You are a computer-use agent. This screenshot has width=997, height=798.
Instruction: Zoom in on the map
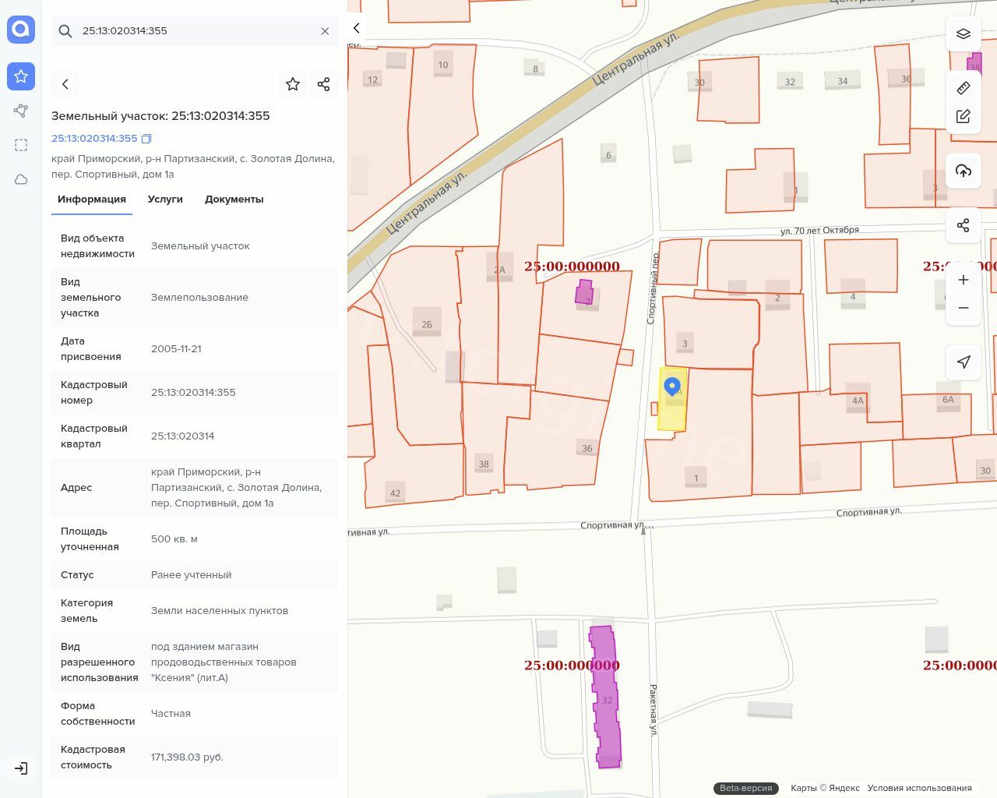[x=964, y=280]
